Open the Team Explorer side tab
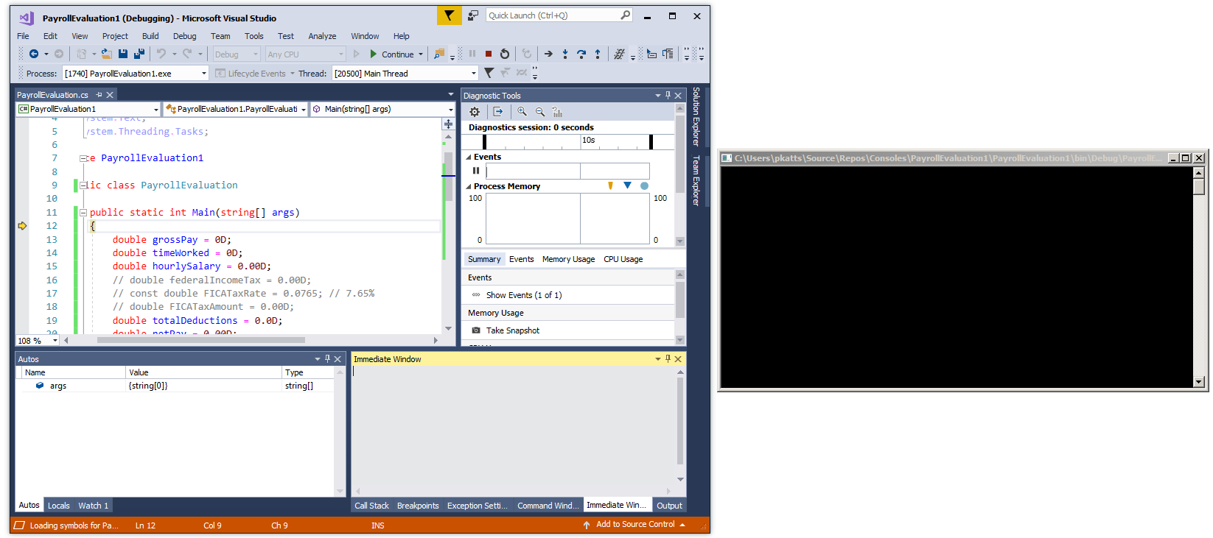 click(696, 180)
